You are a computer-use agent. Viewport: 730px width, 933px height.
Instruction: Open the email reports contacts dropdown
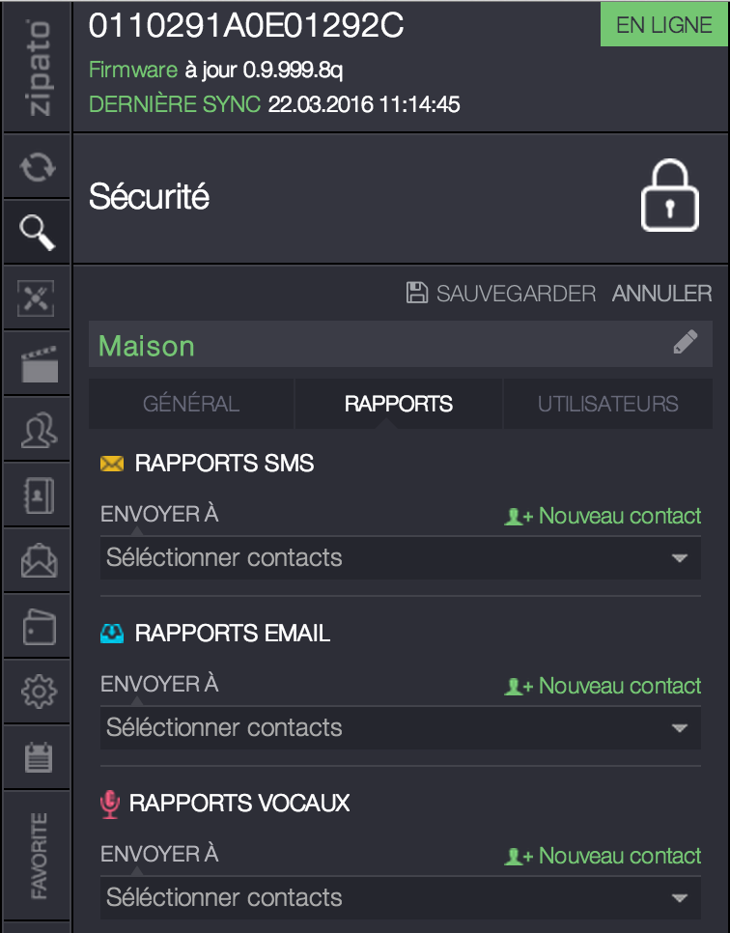(400, 727)
